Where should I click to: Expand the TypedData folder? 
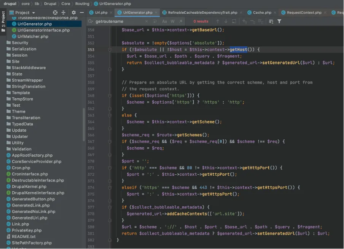20,124
